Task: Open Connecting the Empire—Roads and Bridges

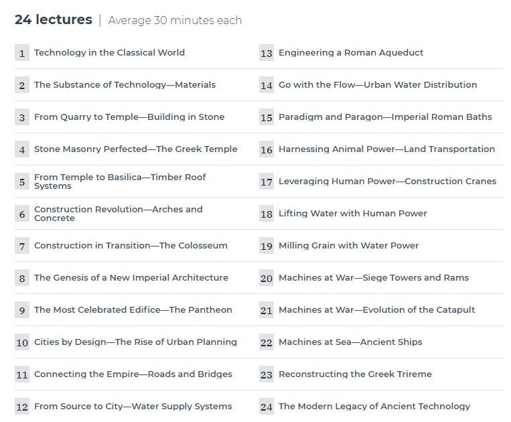Action: pos(133,374)
